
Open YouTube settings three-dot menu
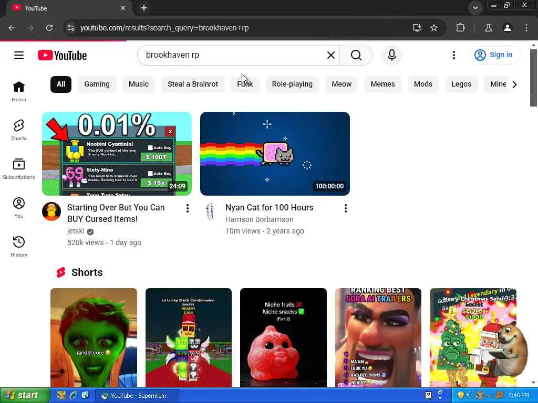point(453,55)
